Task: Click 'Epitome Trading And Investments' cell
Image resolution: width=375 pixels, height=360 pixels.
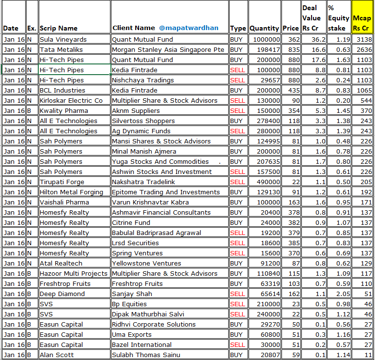Action: 170,192
